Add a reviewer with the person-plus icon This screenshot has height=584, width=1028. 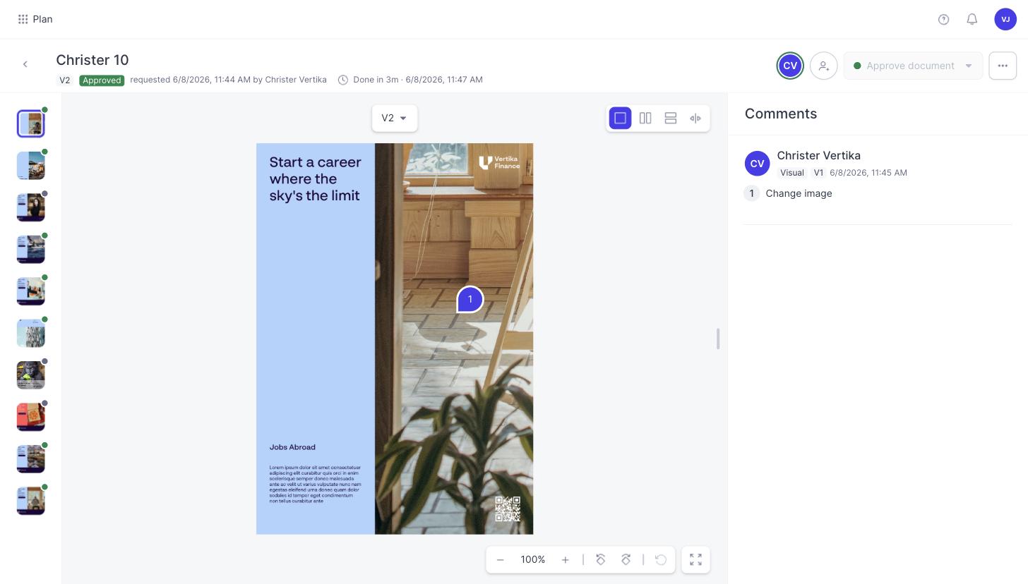point(823,66)
